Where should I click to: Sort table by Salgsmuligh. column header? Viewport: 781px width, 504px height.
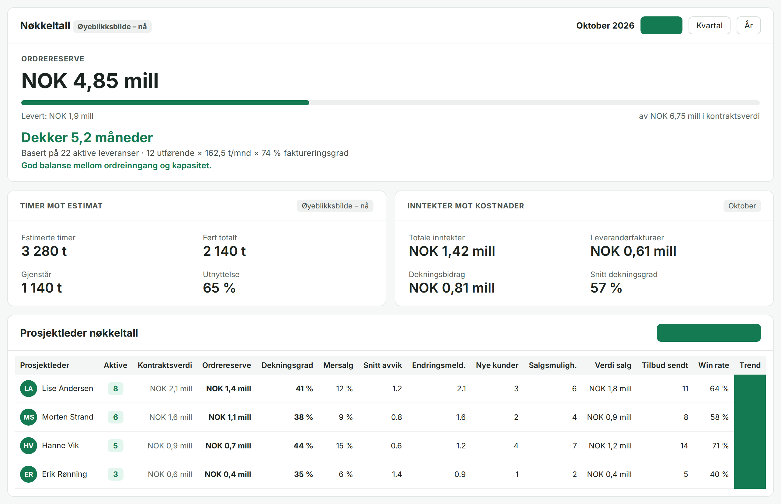click(553, 365)
